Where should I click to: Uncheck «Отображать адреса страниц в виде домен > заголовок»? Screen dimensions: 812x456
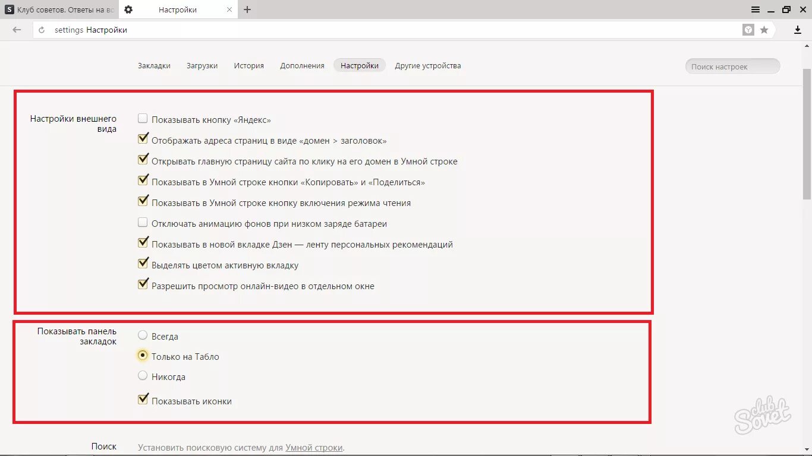[143, 140]
